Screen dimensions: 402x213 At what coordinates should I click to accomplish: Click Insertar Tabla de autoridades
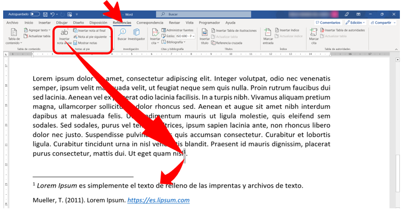[343, 30]
